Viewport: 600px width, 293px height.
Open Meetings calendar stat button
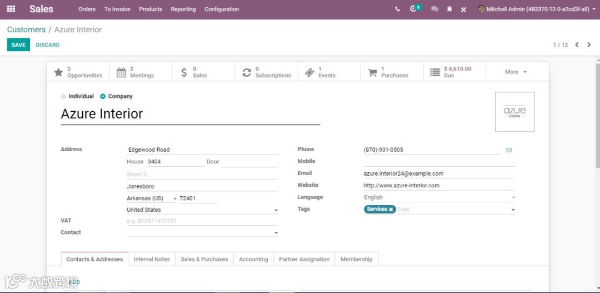[x=141, y=72]
